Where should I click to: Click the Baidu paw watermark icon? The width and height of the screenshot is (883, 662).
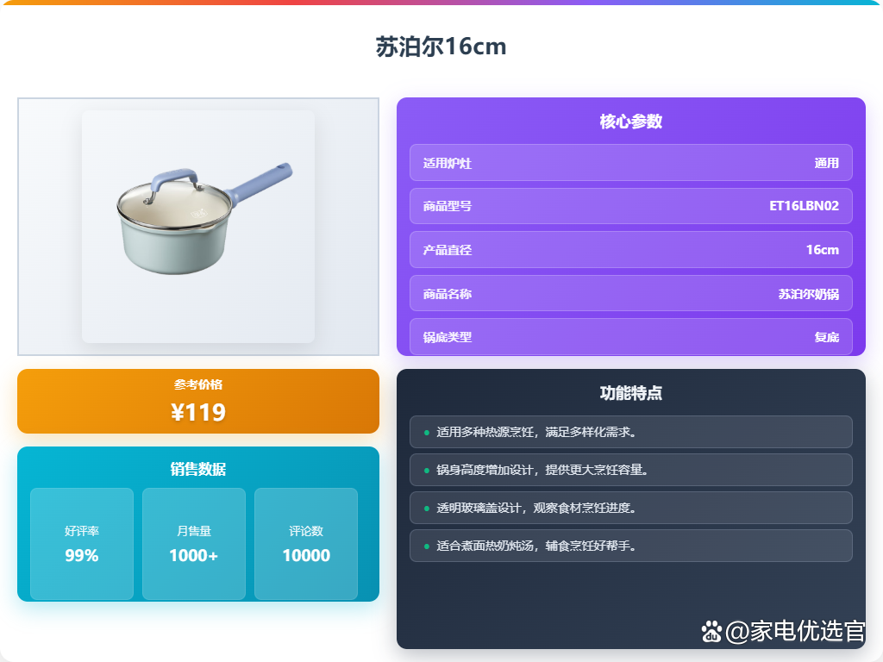point(711,631)
